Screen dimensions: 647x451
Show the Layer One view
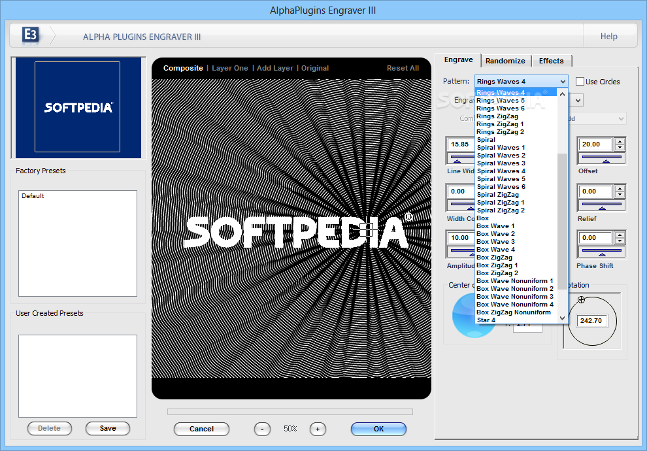pyautogui.click(x=230, y=68)
